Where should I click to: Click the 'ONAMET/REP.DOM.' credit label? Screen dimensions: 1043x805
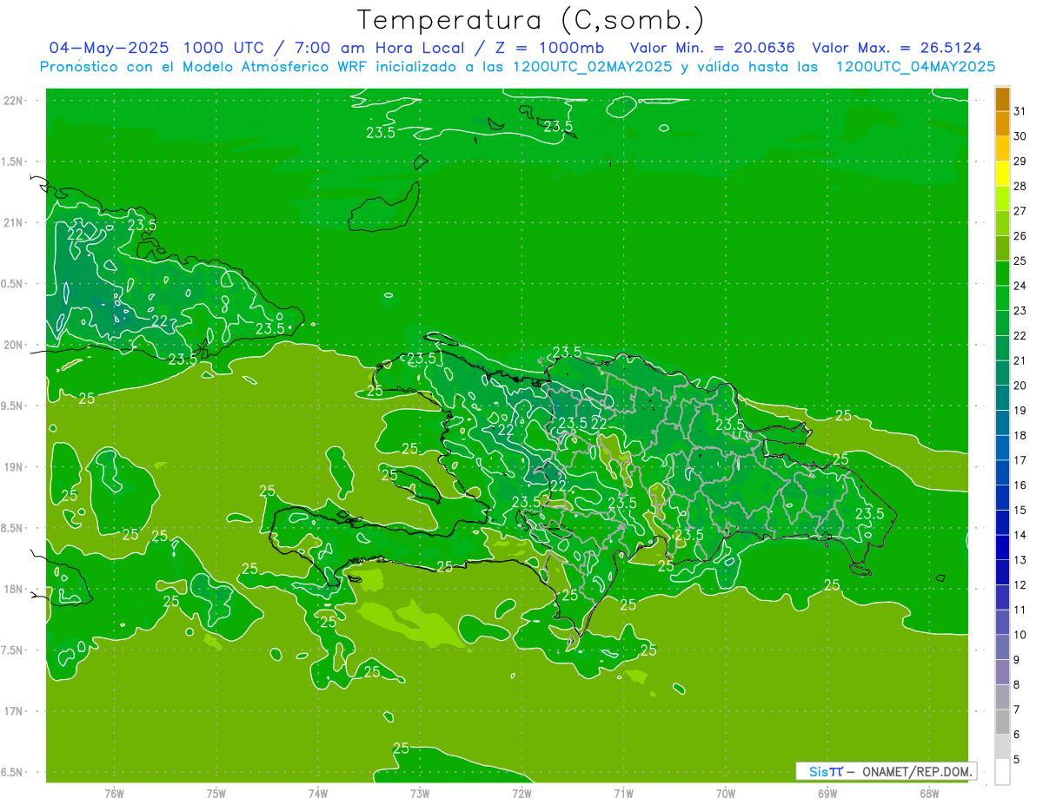pos(917,771)
